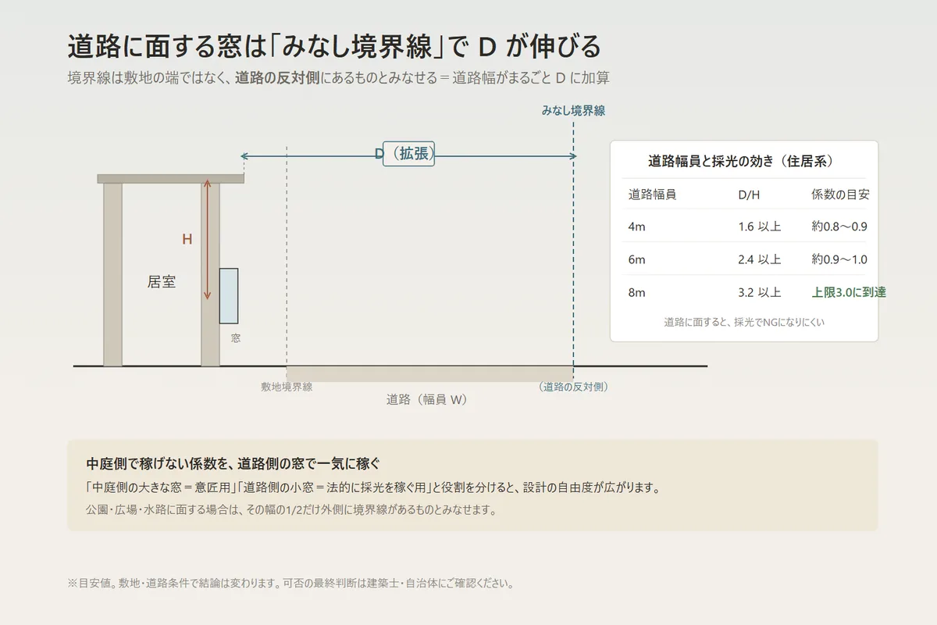The height and width of the screenshot is (625, 937).
Task: Click the table title 道路幅員と採光の効き（住居系）
Action: coord(740,162)
